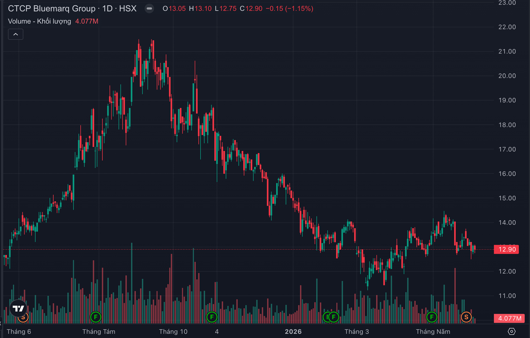Open the F event marker at Tháng Năm
530x338 pixels.
pyautogui.click(x=432, y=317)
